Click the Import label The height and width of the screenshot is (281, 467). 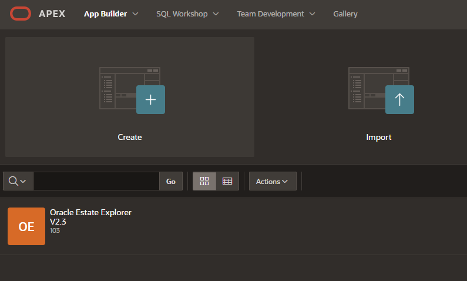[378, 137]
